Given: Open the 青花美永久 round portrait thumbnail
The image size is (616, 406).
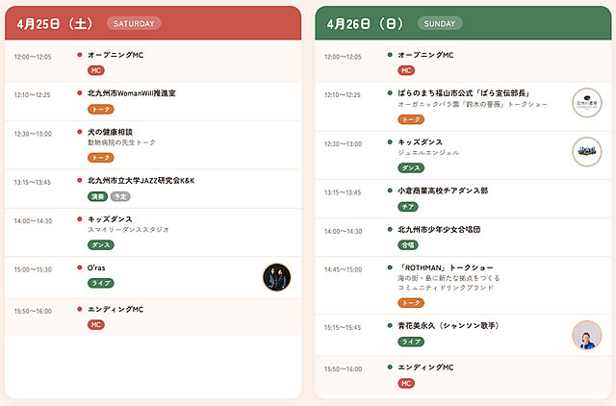Looking at the screenshot, I should 587,335.
